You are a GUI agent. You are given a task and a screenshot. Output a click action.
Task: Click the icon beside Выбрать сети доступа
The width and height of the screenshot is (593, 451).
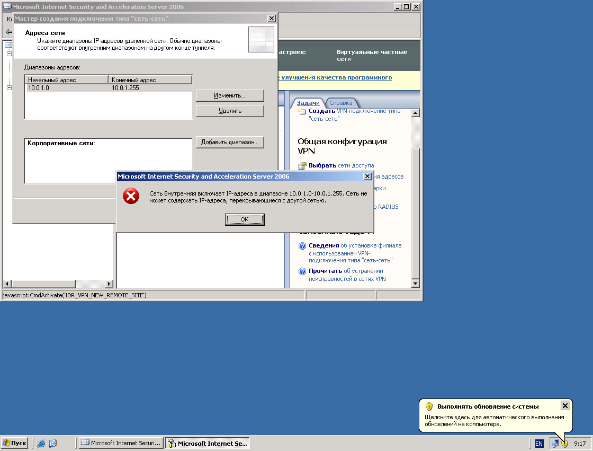click(x=302, y=165)
